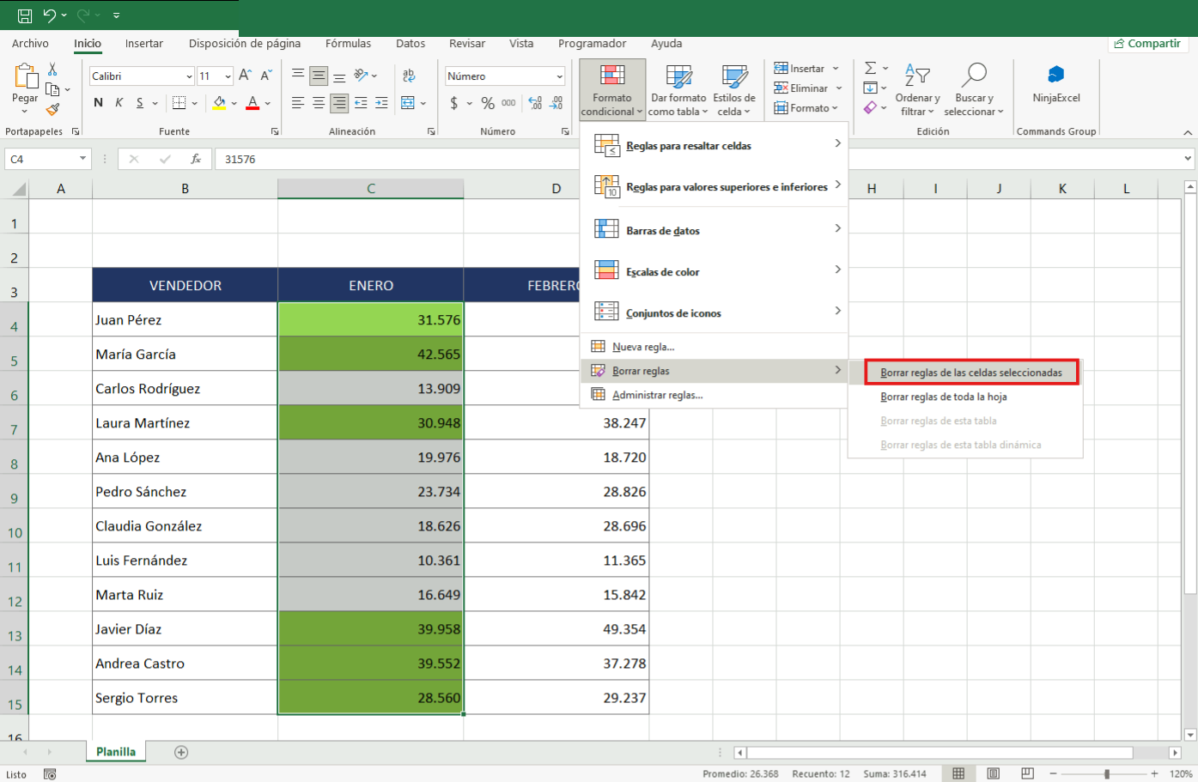
Task: Click the Increase font size icon
Action: pyautogui.click(x=246, y=76)
